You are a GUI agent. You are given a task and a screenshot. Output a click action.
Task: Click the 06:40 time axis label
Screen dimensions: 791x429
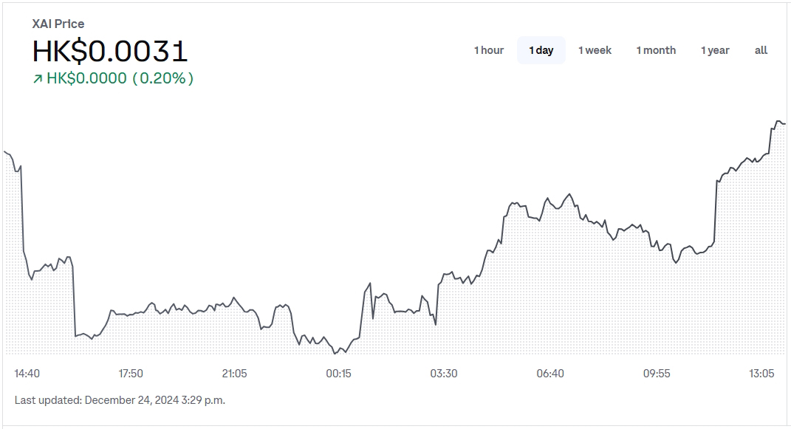click(x=550, y=374)
